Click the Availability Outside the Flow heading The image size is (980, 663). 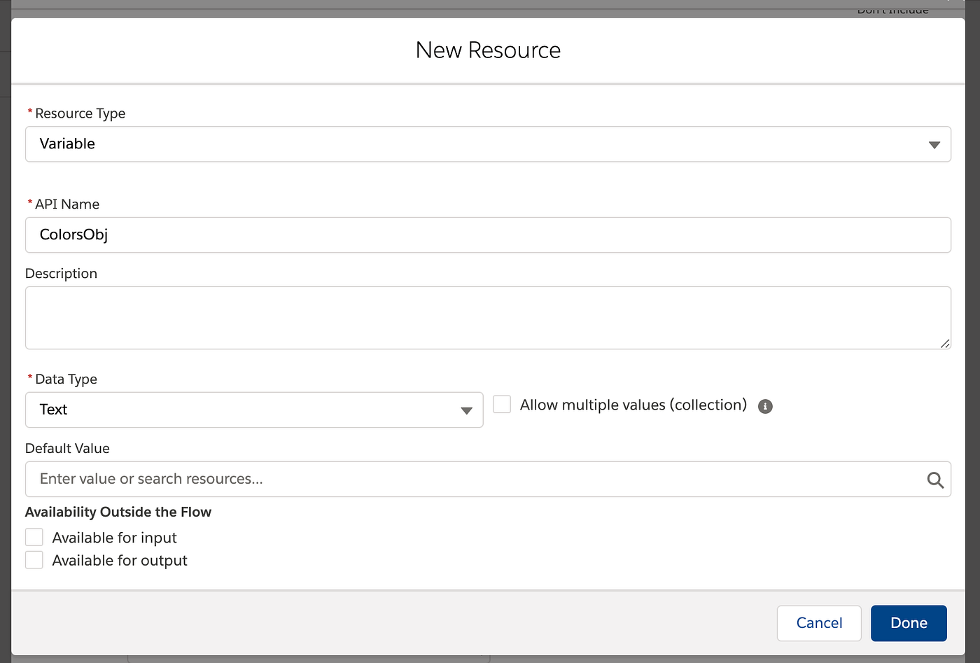pos(118,512)
